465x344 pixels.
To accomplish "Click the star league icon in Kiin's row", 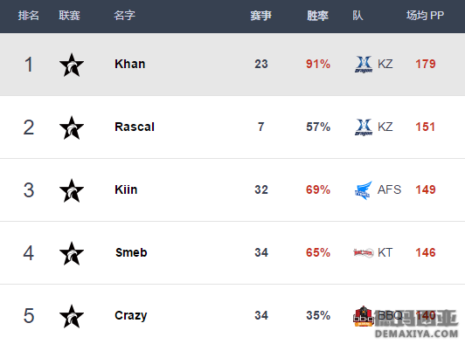I will (x=72, y=190).
